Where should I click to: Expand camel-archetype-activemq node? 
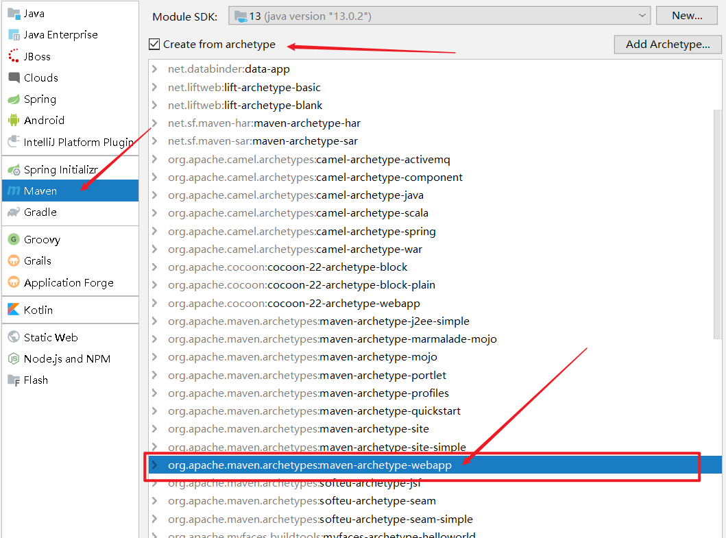pyautogui.click(x=155, y=159)
